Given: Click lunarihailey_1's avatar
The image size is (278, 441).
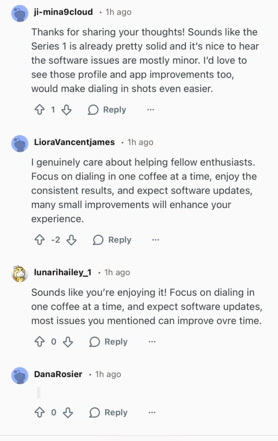Looking at the screenshot, I should tap(19, 272).
